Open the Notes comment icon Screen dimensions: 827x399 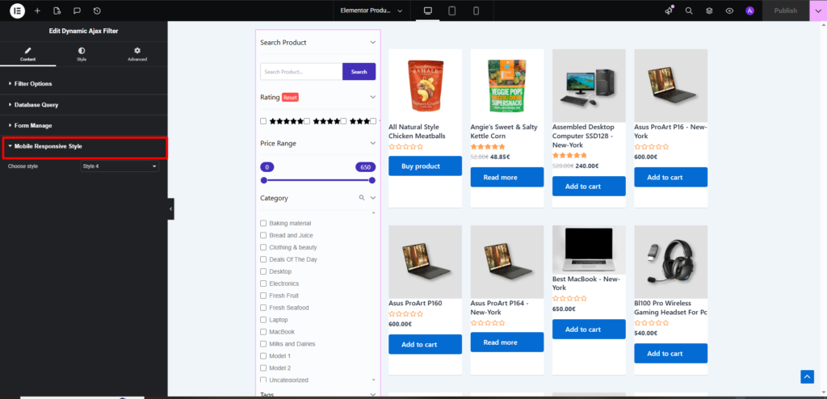(x=77, y=10)
